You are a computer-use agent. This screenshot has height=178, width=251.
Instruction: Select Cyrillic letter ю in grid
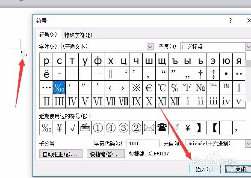[x=226, y=60]
